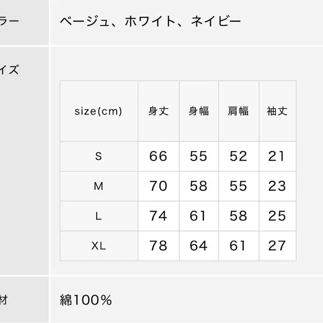
Task: Click the XL 身丈 value 78
Action: 158,246
